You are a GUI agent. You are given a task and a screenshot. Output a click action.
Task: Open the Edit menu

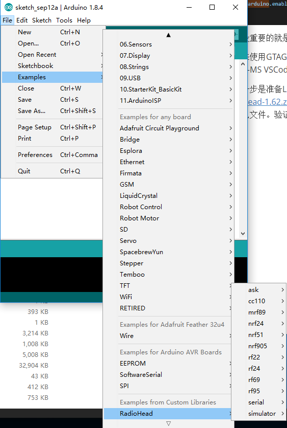pyautogui.click(x=22, y=20)
